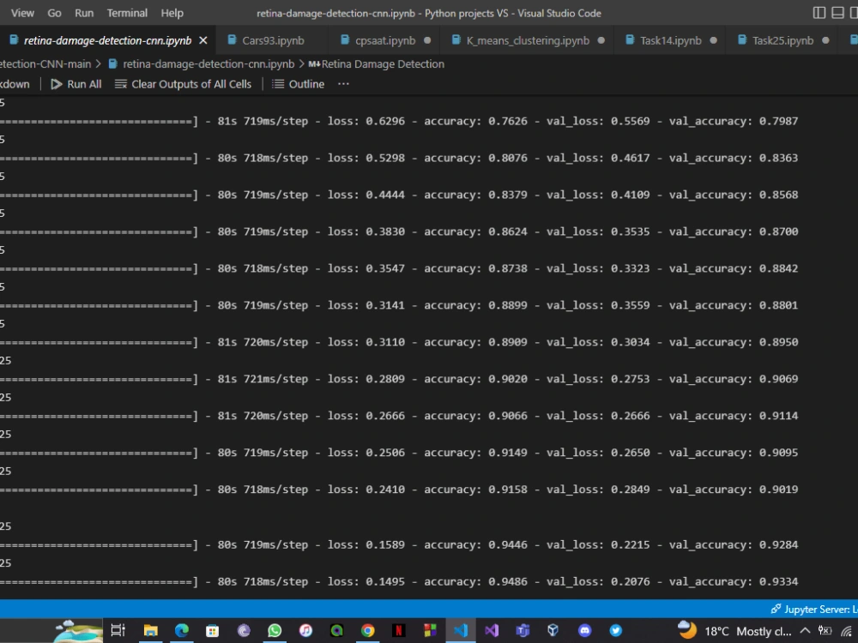Switch to the Task14.ipynb tab

[x=671, y=40]
